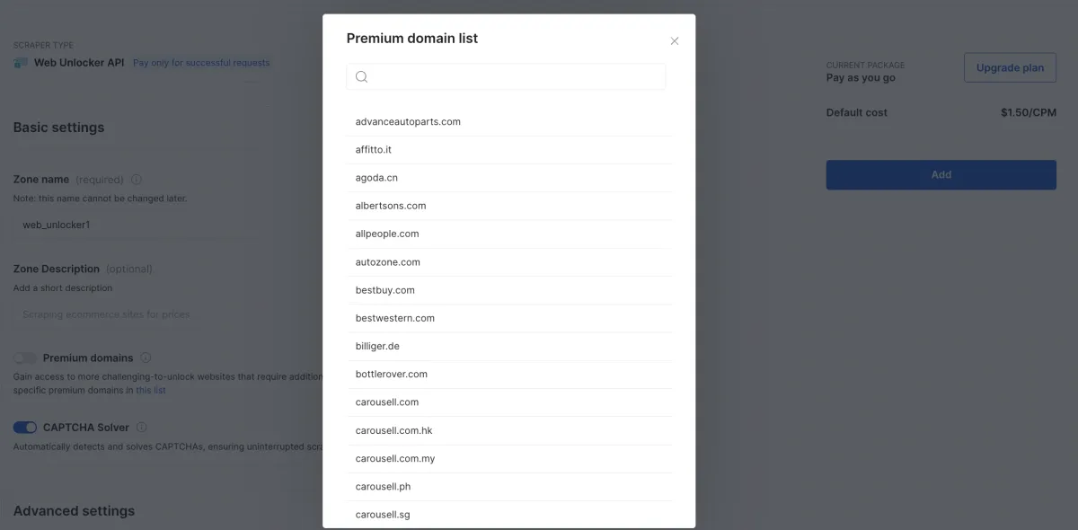Disable the CAPTCHA Solver toggle
The height and width of the screenshot is (530, 1078).
25,428
